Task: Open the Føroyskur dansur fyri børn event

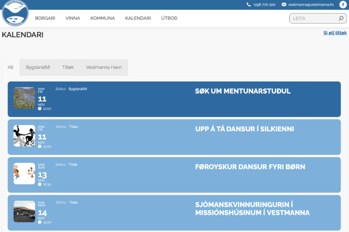Action: (x=250, y=167)
